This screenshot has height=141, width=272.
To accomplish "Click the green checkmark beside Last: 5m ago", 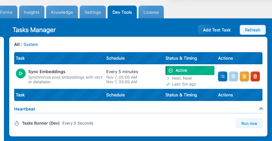I will click(168, 84).
